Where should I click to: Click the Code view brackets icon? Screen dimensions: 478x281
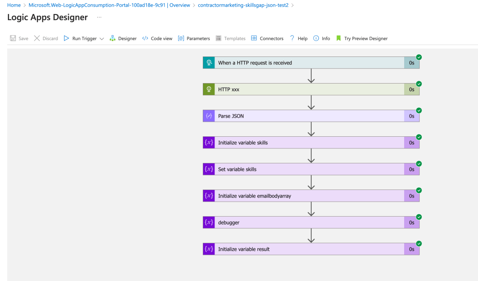coord(145,38)
